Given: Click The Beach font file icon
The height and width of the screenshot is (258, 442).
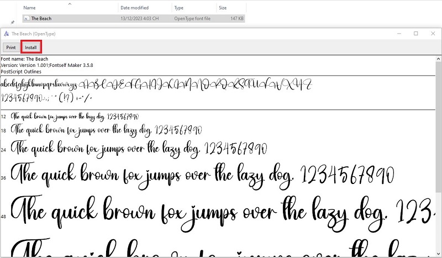Looking at the screenshot, I should pos(26,18).
